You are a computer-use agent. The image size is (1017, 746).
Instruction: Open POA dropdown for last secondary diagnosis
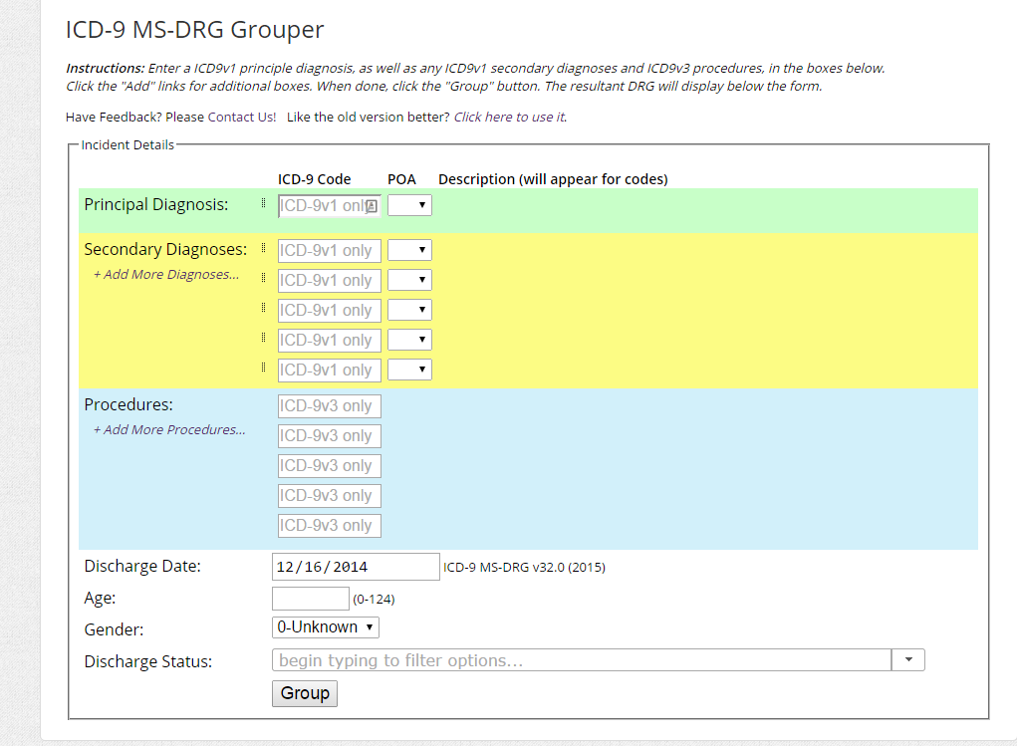click(x=409, y=370)
